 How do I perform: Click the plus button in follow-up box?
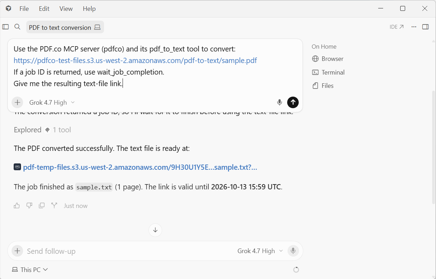coord(18,251)
